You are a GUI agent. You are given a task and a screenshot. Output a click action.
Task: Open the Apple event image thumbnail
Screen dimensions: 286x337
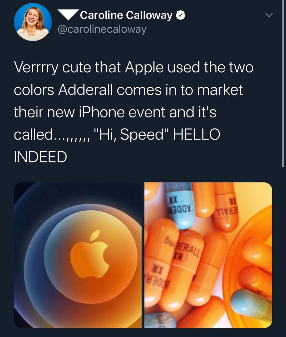coord(78,255)
